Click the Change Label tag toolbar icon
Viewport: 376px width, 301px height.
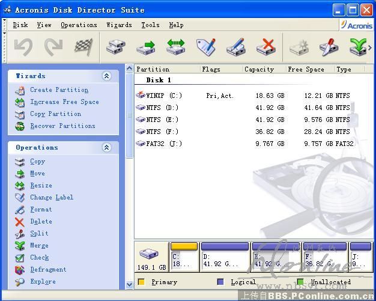pyautogui.click(x=205, y=47)
